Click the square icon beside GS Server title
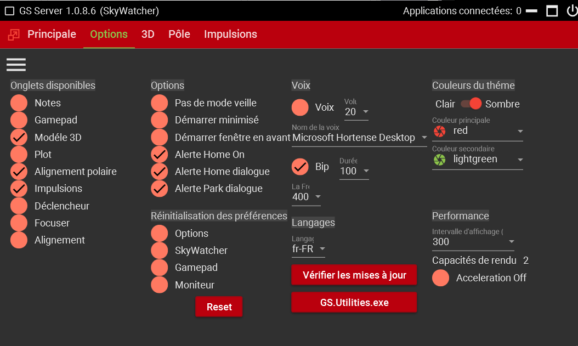 pyautogui.click(x=9, y=11)
